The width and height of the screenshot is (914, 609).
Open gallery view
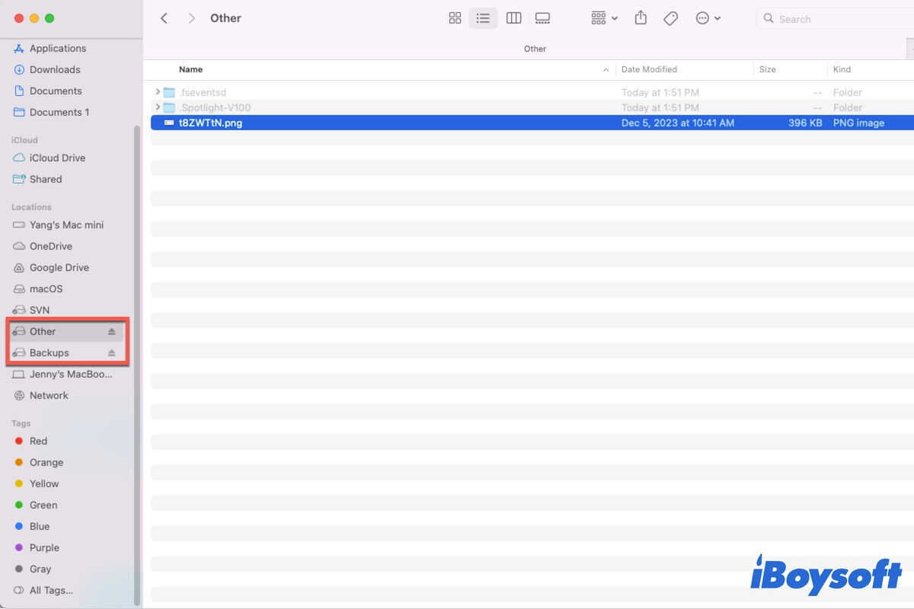(x=542, y=18)
